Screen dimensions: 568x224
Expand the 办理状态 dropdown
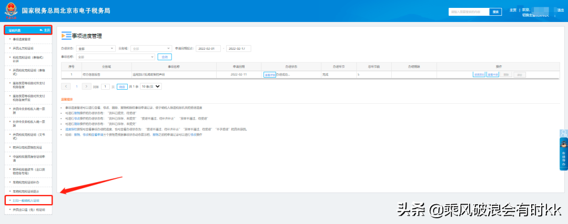pos(95,49)
